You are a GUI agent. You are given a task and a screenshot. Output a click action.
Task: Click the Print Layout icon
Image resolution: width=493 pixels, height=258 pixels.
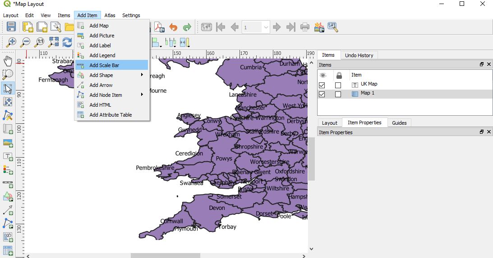point(305,27)
